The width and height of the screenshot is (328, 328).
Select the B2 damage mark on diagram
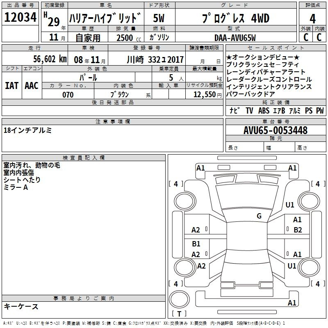coord(298,230)
